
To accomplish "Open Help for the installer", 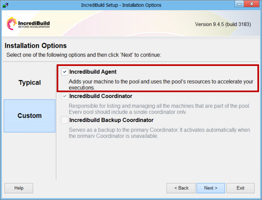I will click(19, 188).
